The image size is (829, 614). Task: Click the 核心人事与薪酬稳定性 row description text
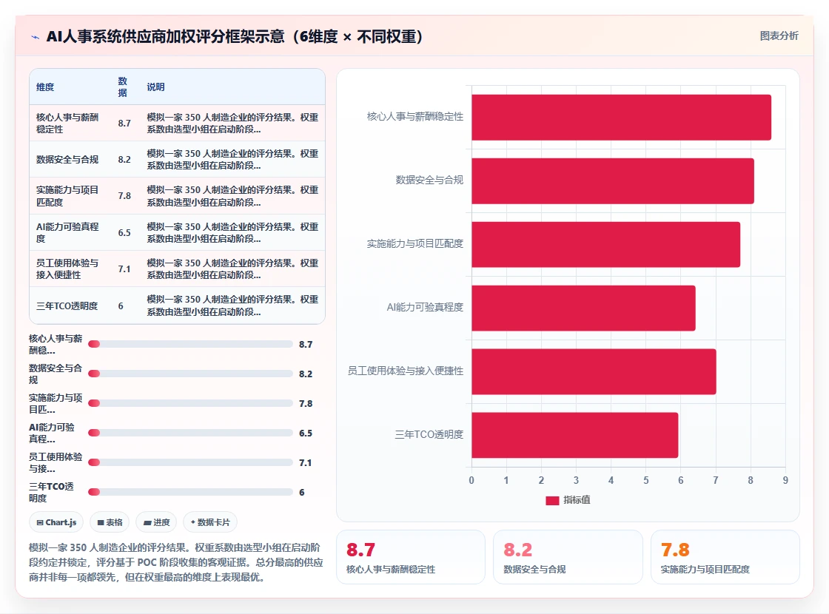point(232,123)
